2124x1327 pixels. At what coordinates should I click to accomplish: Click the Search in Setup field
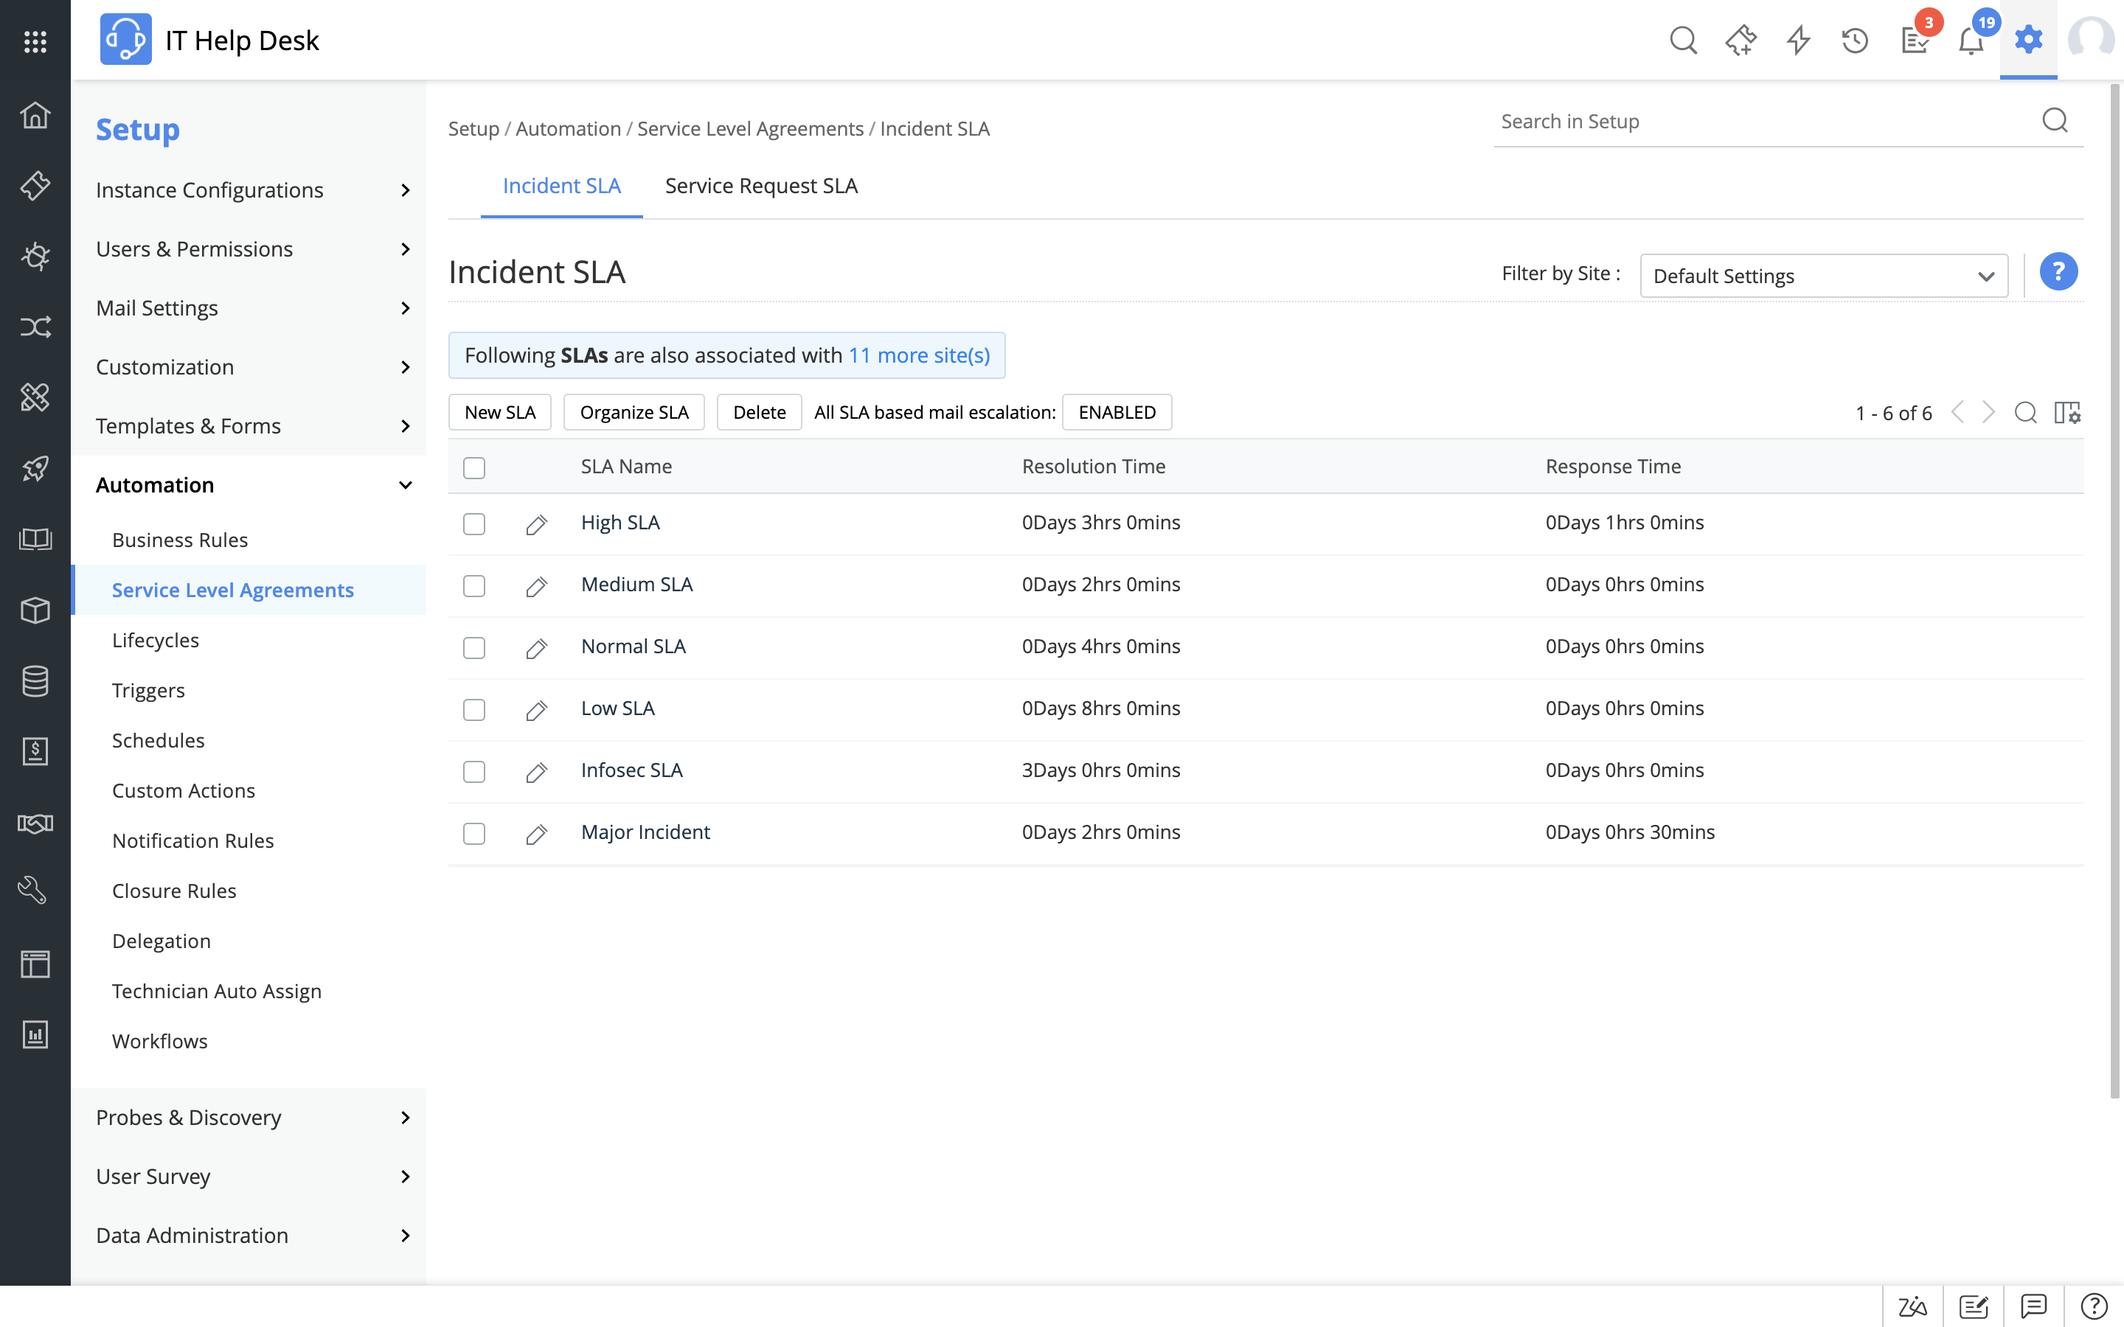coord(1764,122)
